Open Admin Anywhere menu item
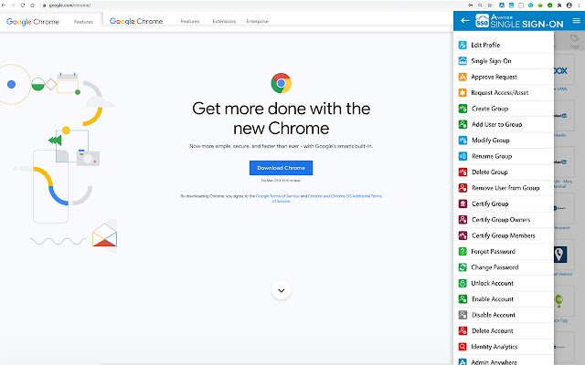The height and width of the screenshot is (365, 585). [504, 361]
